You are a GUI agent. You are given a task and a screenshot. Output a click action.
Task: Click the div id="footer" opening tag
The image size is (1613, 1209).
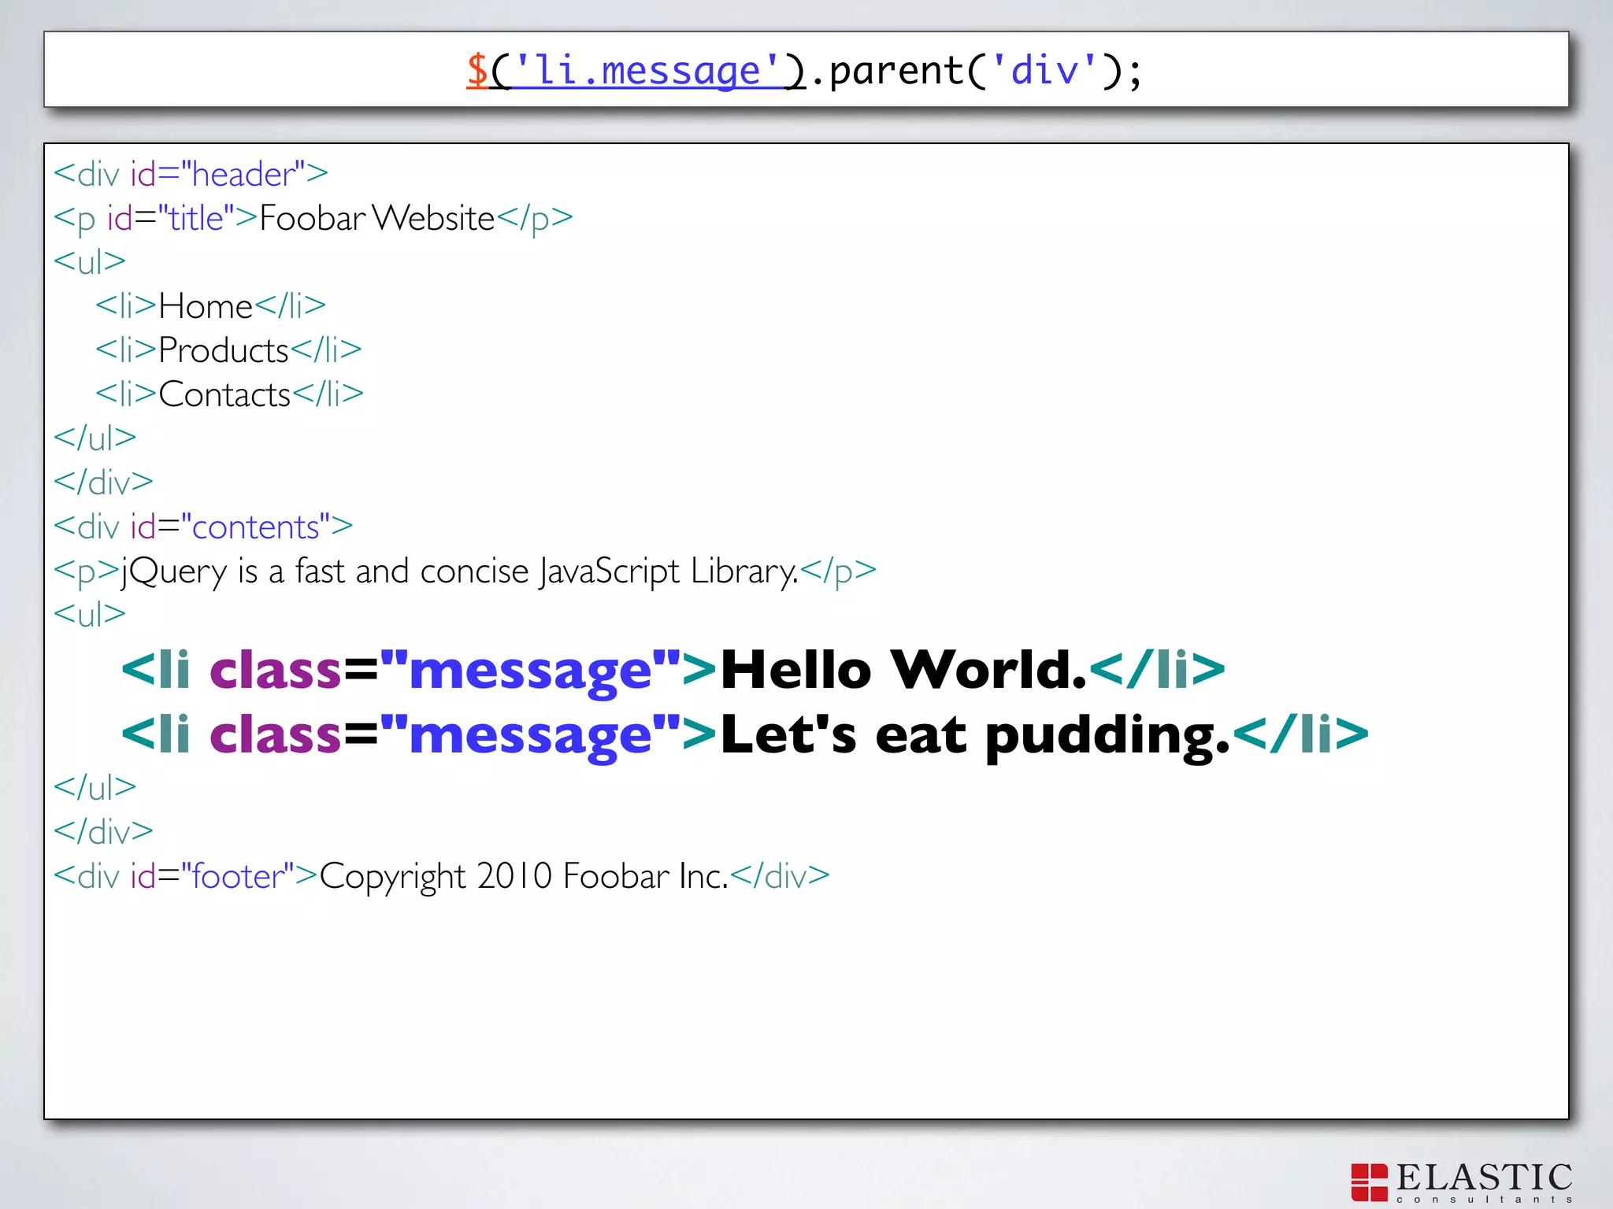pos(185,876)
